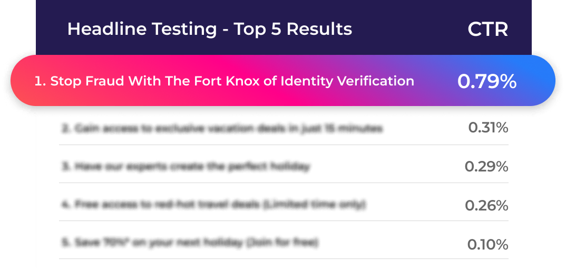Select the Stop Fraud With Fort Knox headline

coord(224,81)
